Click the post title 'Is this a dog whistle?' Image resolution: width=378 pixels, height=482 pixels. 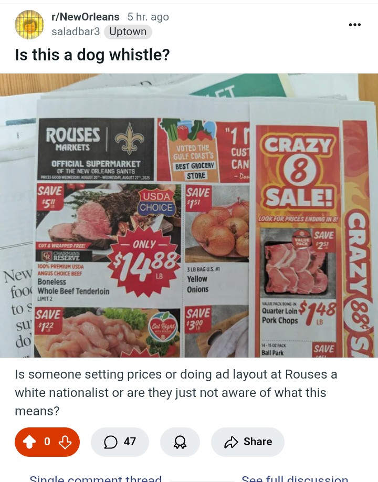[x=92, y=55]
